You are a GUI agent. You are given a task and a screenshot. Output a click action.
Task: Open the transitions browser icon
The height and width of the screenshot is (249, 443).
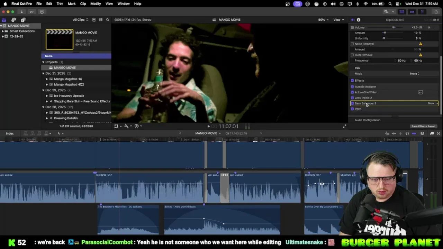[x=439, y=133]
